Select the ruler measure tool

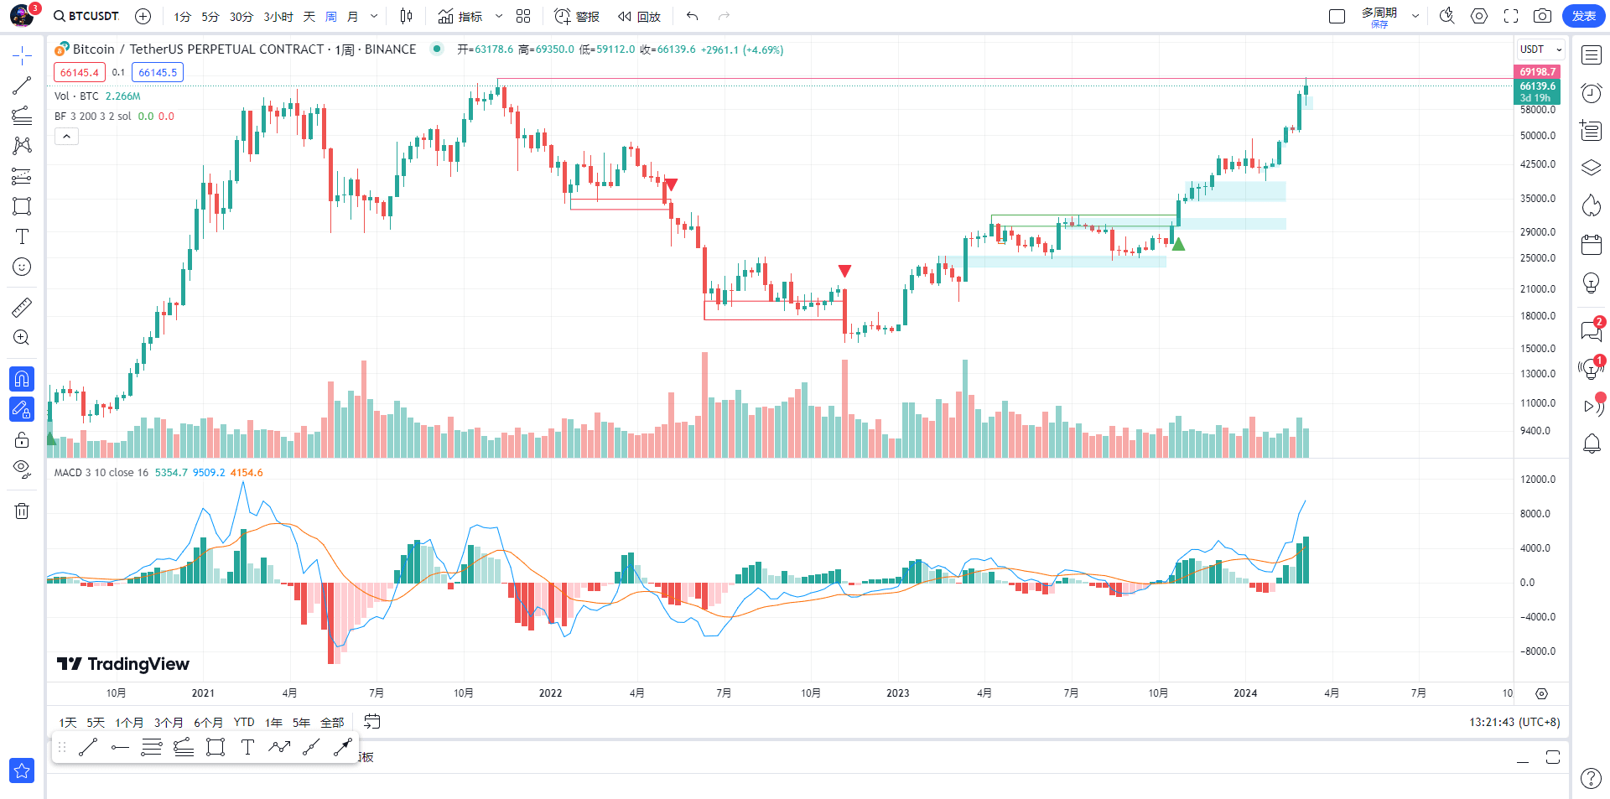[x=22, y=308]
